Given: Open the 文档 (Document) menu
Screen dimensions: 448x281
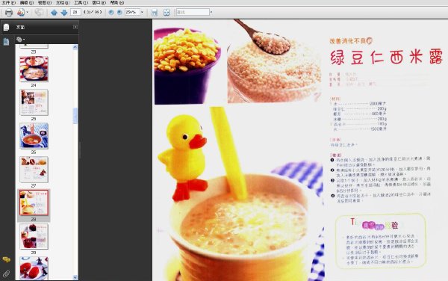Looking at the screenshot, I should pos(63,2).
